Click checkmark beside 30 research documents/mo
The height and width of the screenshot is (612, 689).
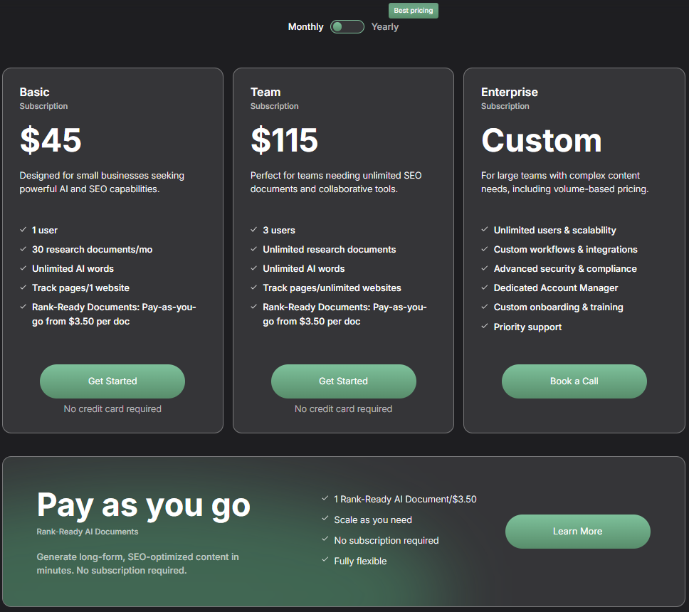pyautogui.click(x=23, y=248)
